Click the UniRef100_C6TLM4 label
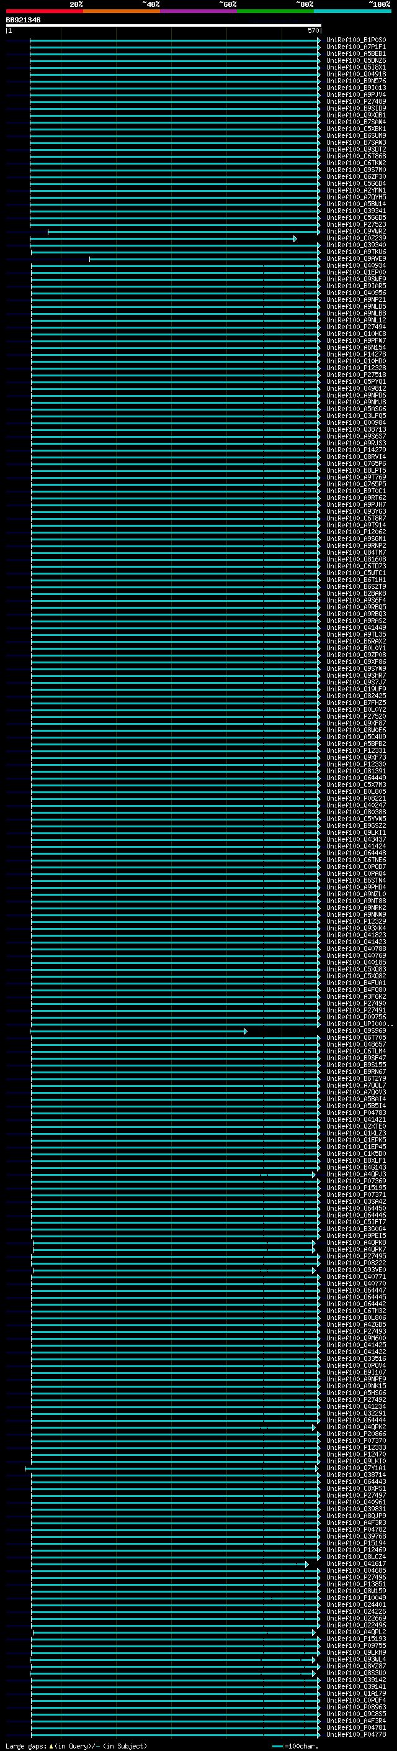 [x=355, y=1052]
